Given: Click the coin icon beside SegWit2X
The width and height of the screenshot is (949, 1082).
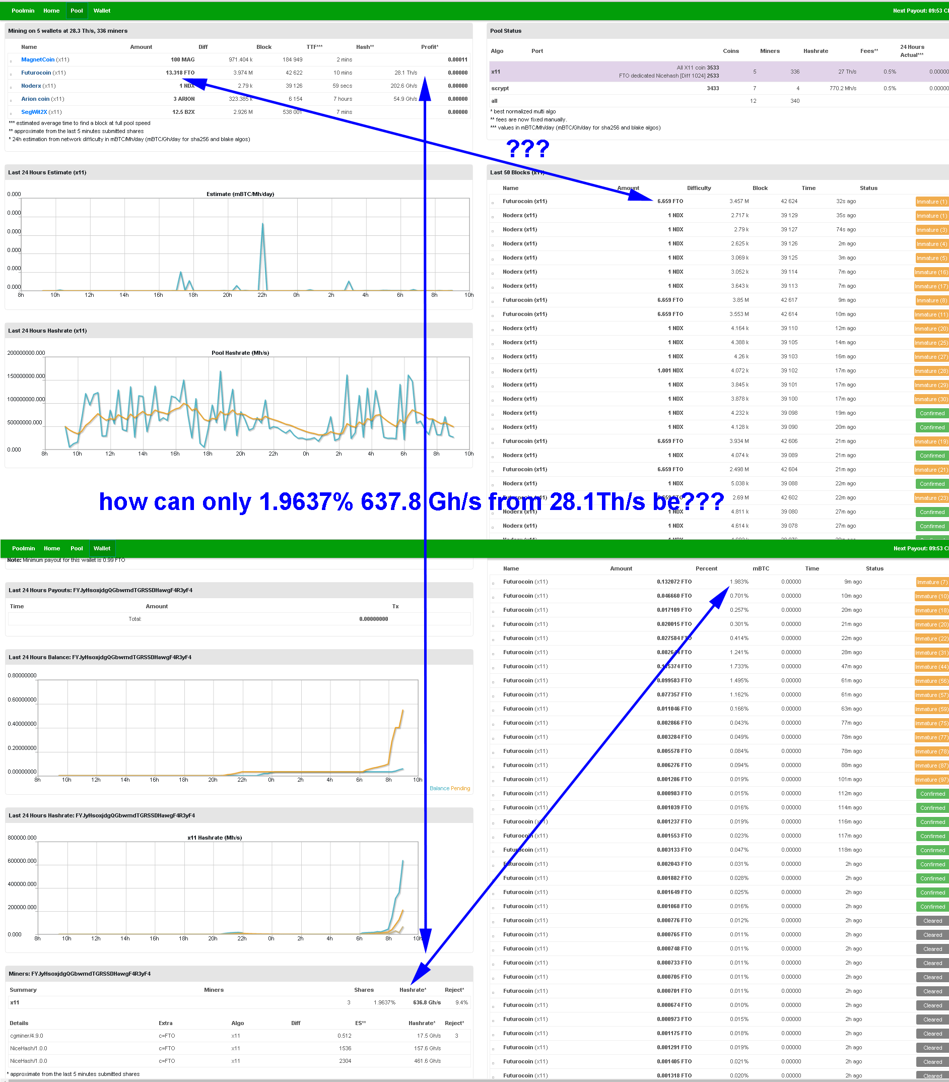Looking at the screenshot, I should [11, 113].
